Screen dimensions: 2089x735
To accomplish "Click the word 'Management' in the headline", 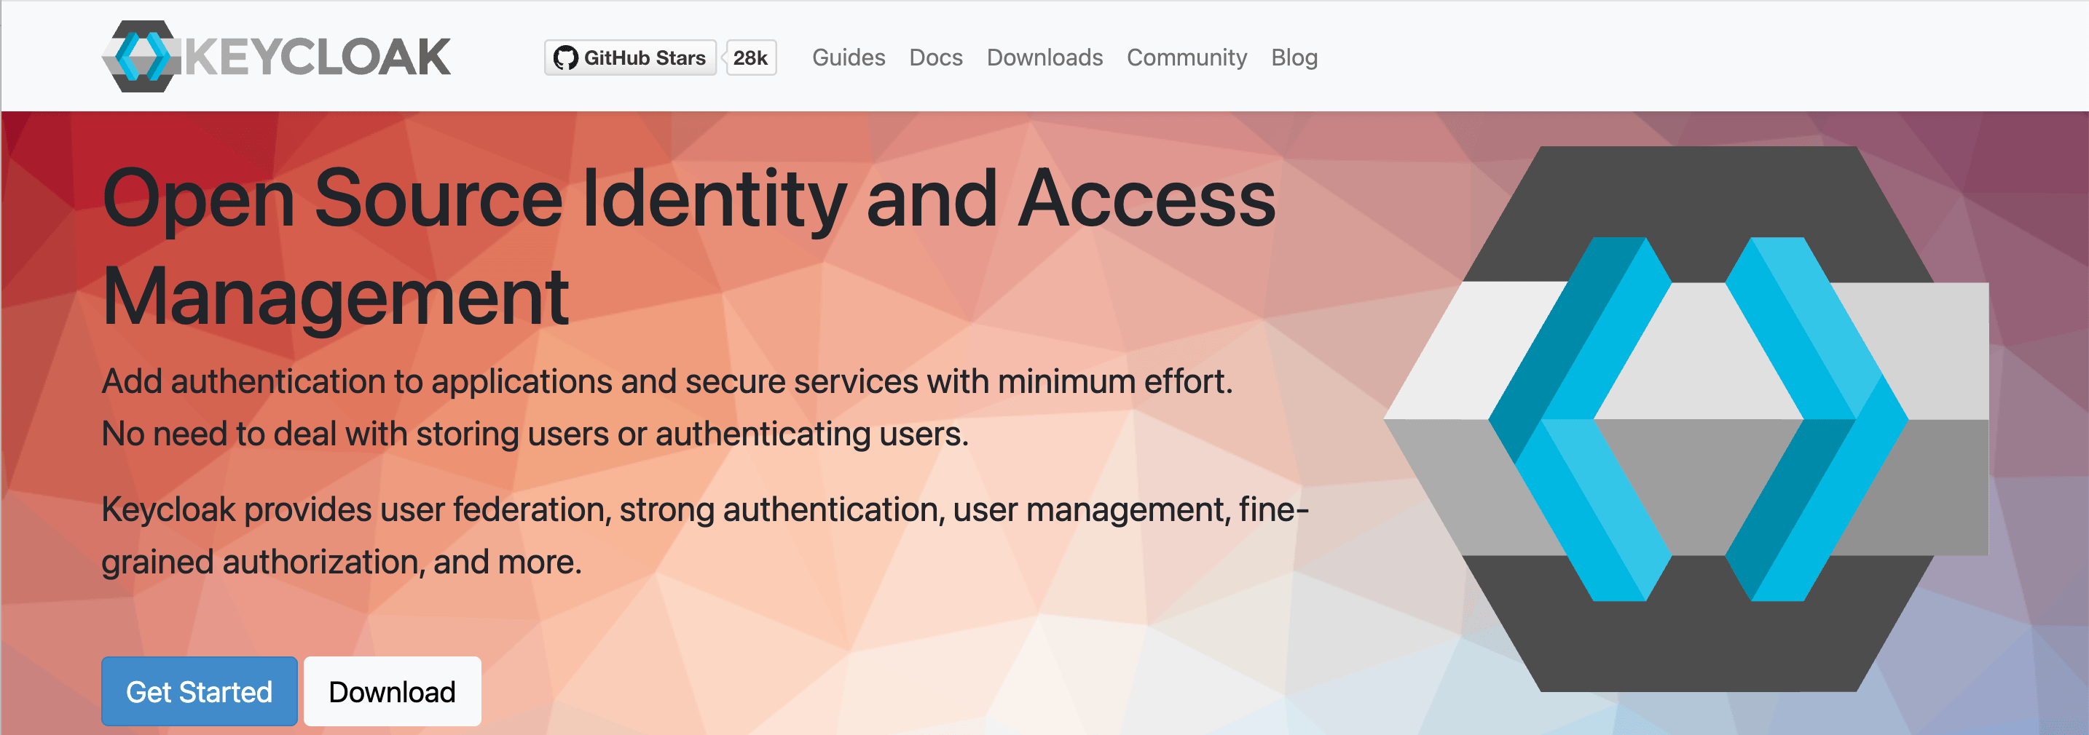I will click(336, 298).
